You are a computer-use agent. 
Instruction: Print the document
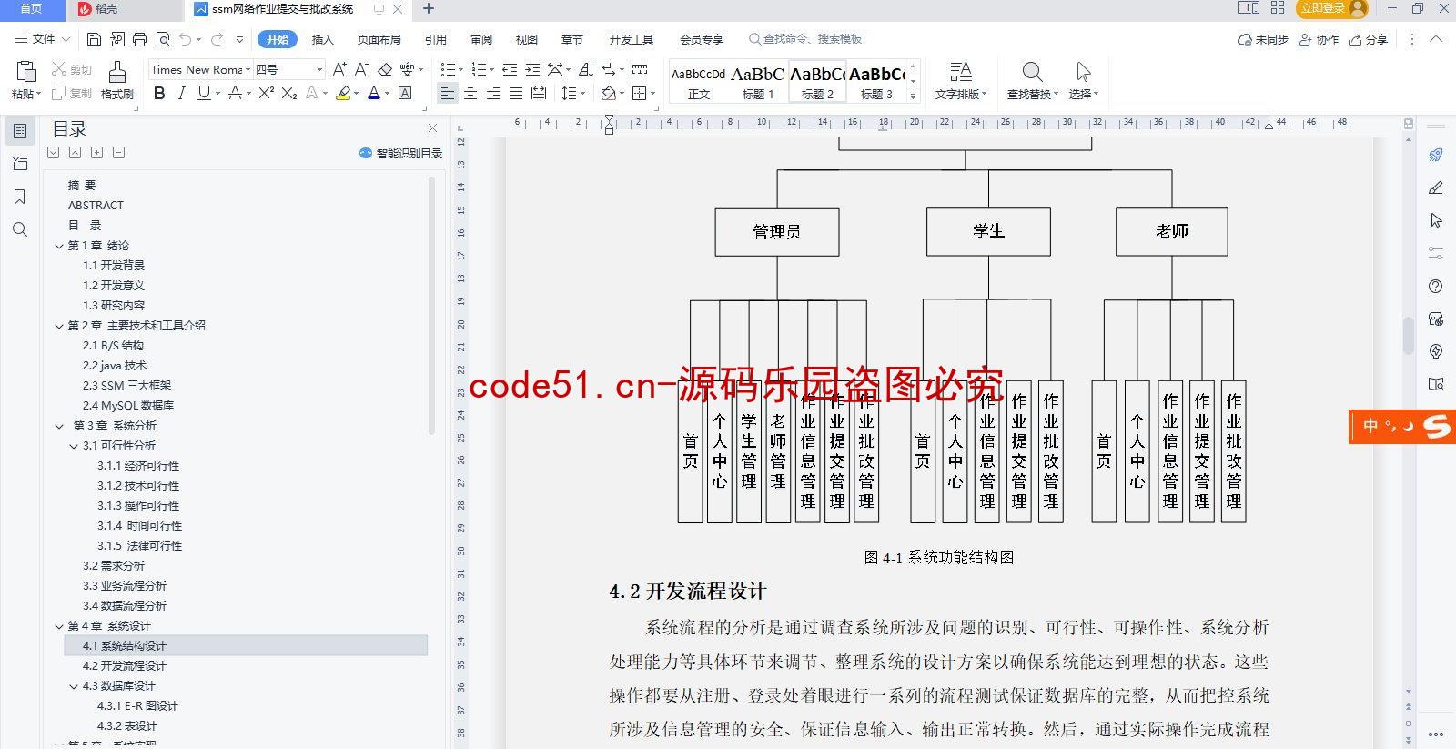click(x=139, y=39)
